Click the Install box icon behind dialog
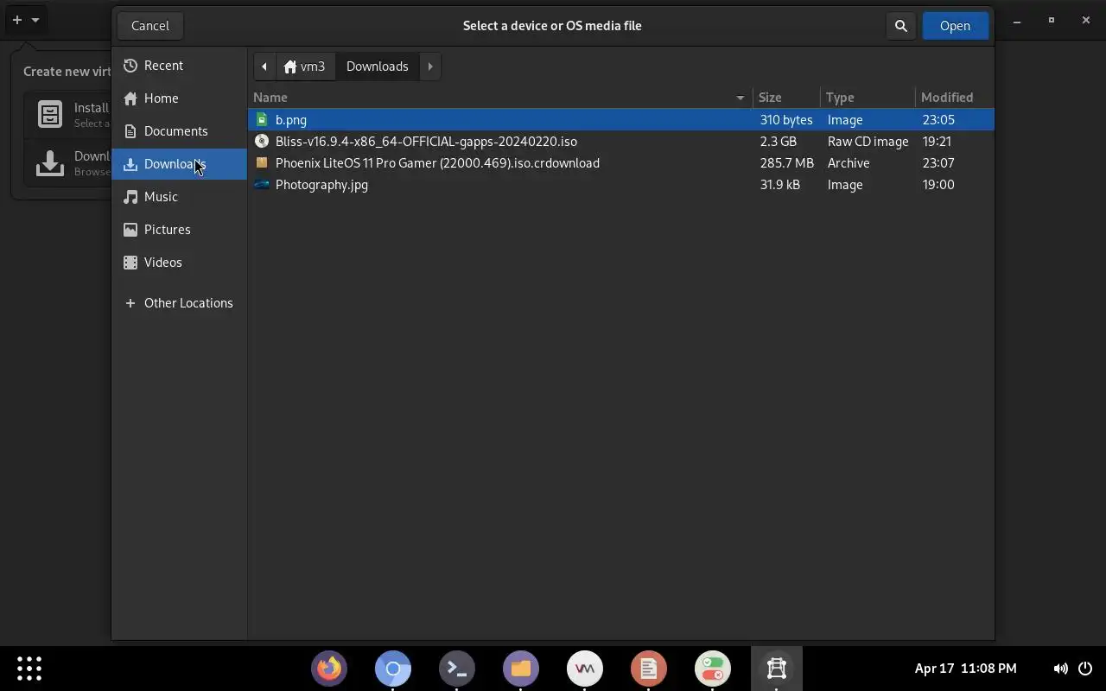 click(50, 114)
